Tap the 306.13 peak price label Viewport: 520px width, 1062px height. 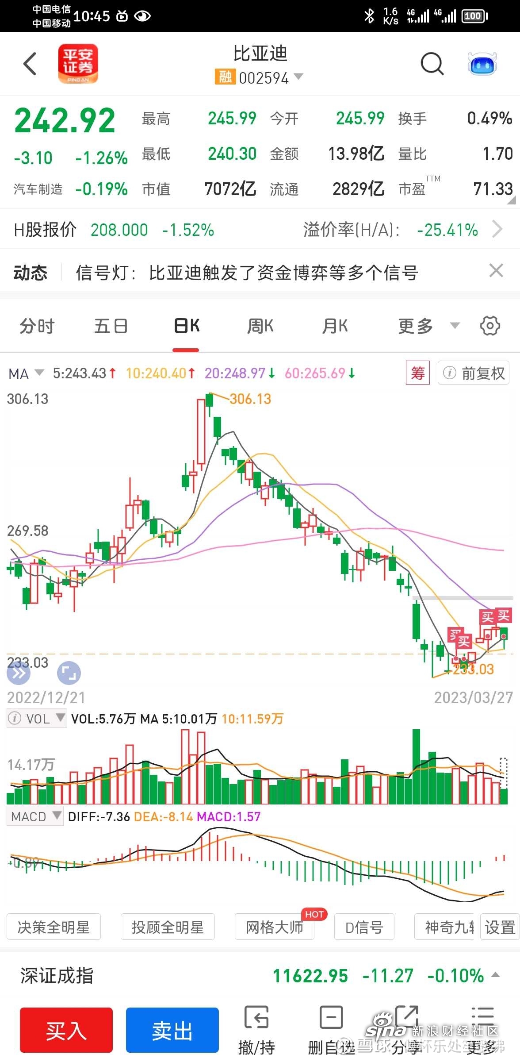(250, 399)
